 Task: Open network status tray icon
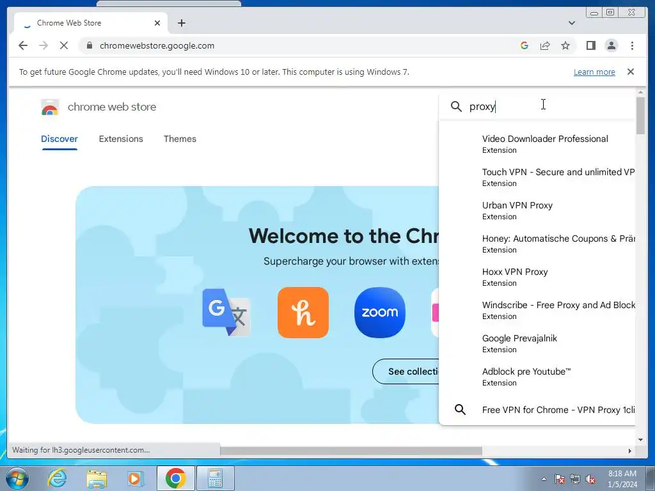tap(575, 479)
